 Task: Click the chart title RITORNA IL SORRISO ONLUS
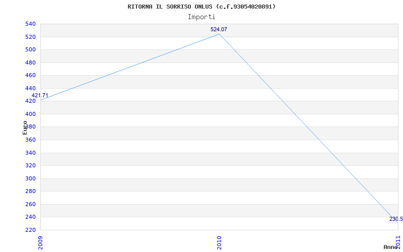click(x=201, y=7)
